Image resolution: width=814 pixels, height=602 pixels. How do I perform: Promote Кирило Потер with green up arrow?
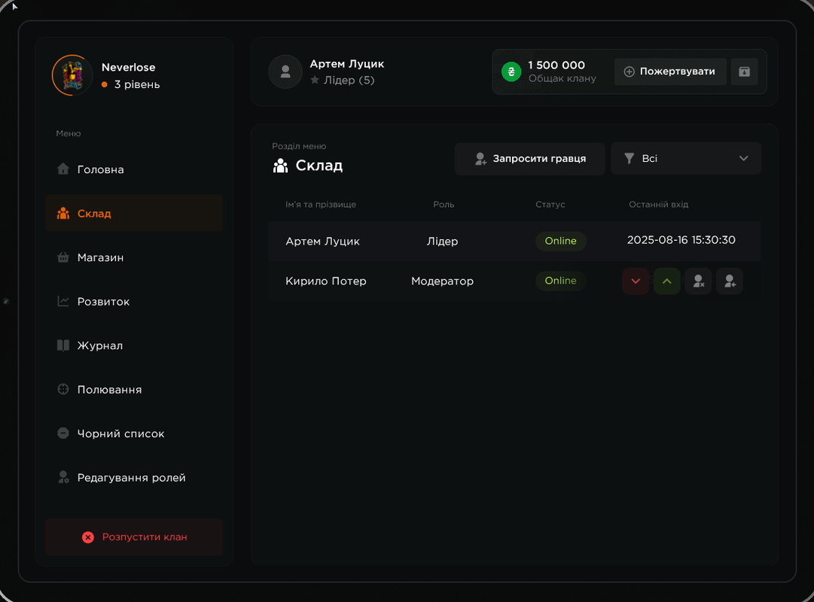click(x=667, y=281)
